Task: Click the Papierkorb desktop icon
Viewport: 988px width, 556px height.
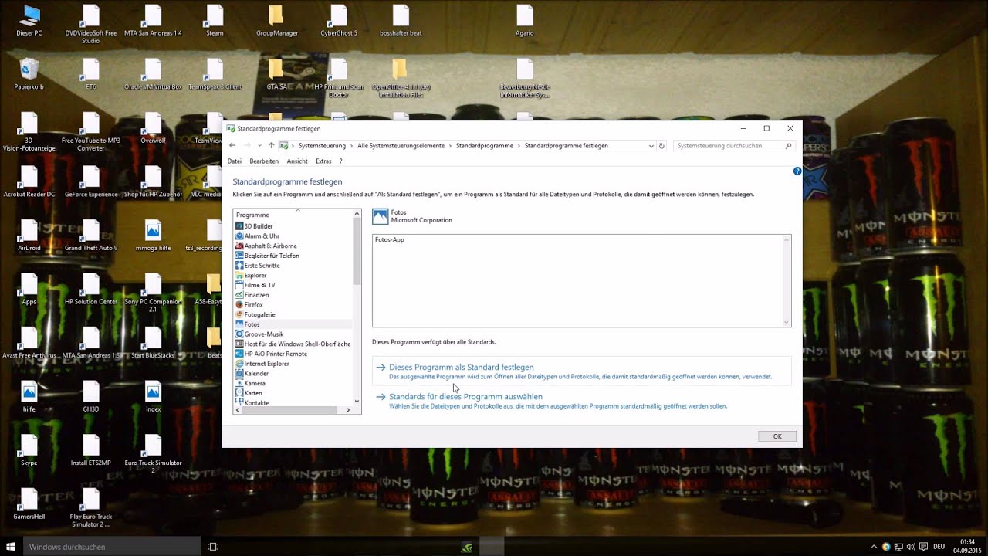Action: (x=29, y=74)
